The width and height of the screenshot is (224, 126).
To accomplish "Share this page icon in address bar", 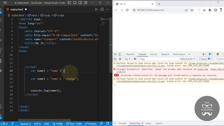I will coord(186,10).
